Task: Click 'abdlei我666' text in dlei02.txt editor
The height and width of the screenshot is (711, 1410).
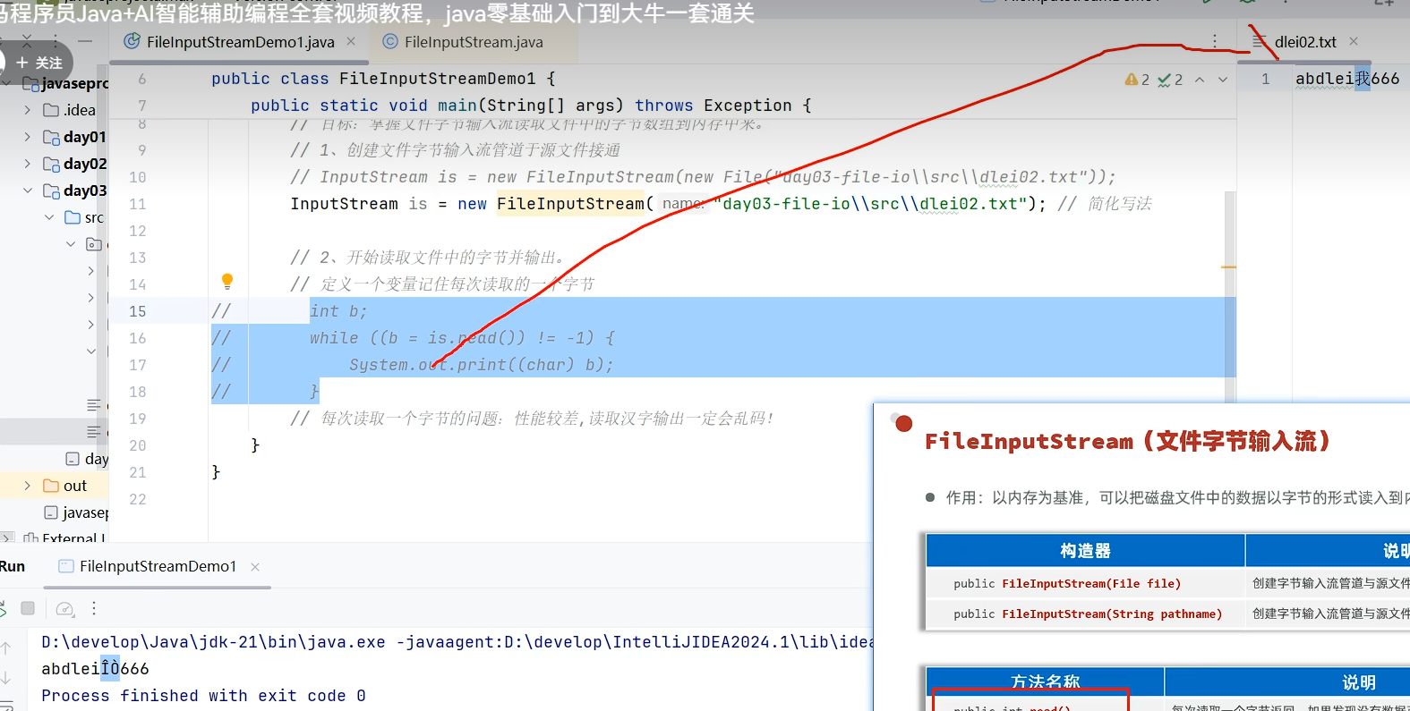Action: 1347,79
